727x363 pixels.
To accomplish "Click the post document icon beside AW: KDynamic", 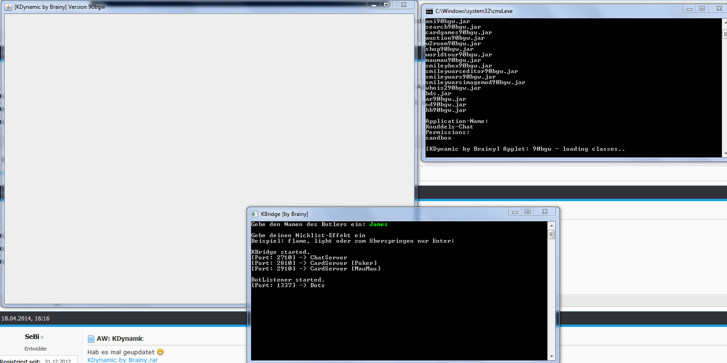I will 91,339.
